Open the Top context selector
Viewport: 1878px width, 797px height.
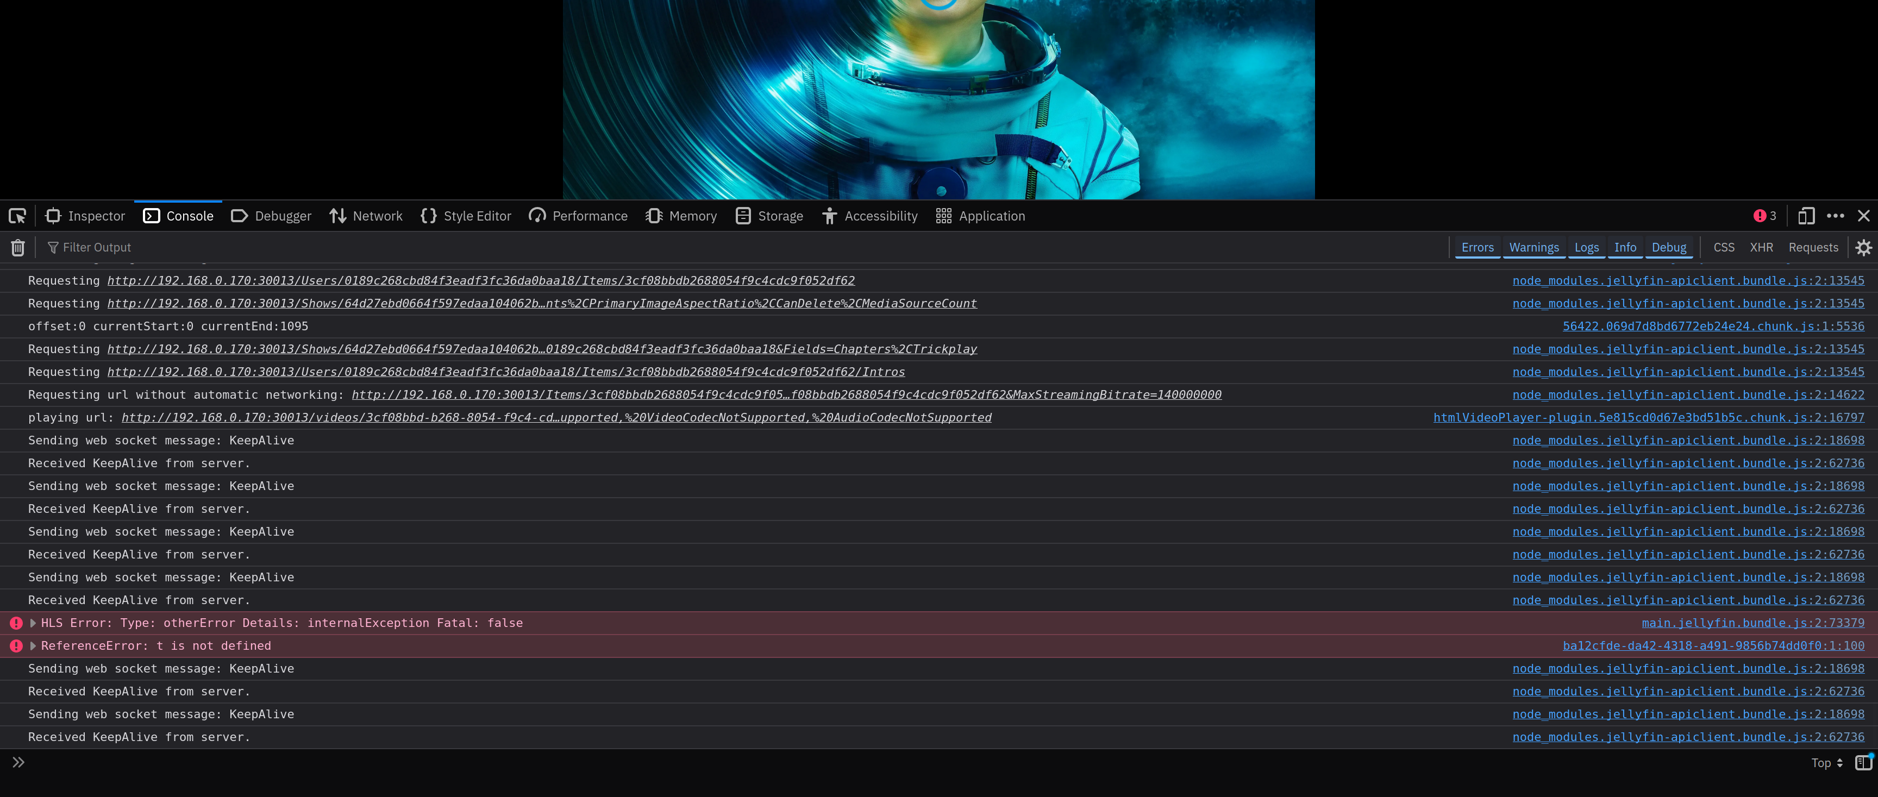pos(1826,763)
